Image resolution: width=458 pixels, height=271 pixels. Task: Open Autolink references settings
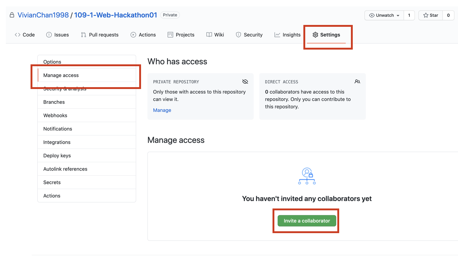click(x=87, y=169)
